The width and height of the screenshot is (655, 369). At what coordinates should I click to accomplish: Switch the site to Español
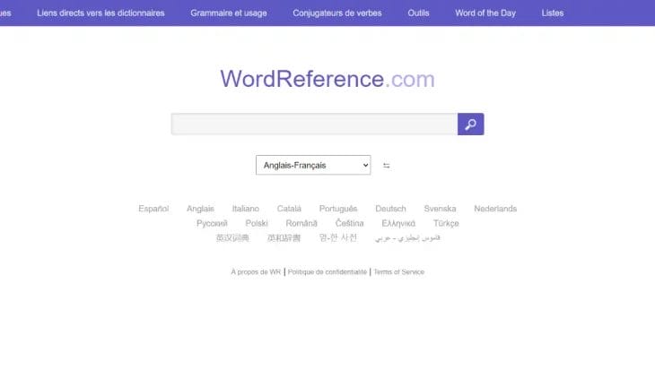(x=153, y=209)
